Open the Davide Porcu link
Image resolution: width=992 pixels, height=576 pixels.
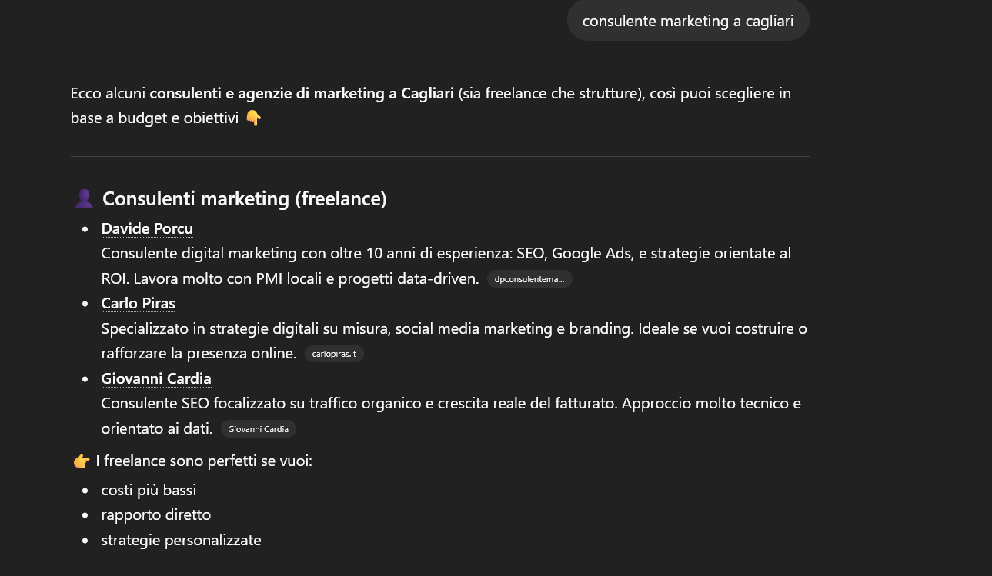pos(146,228)
